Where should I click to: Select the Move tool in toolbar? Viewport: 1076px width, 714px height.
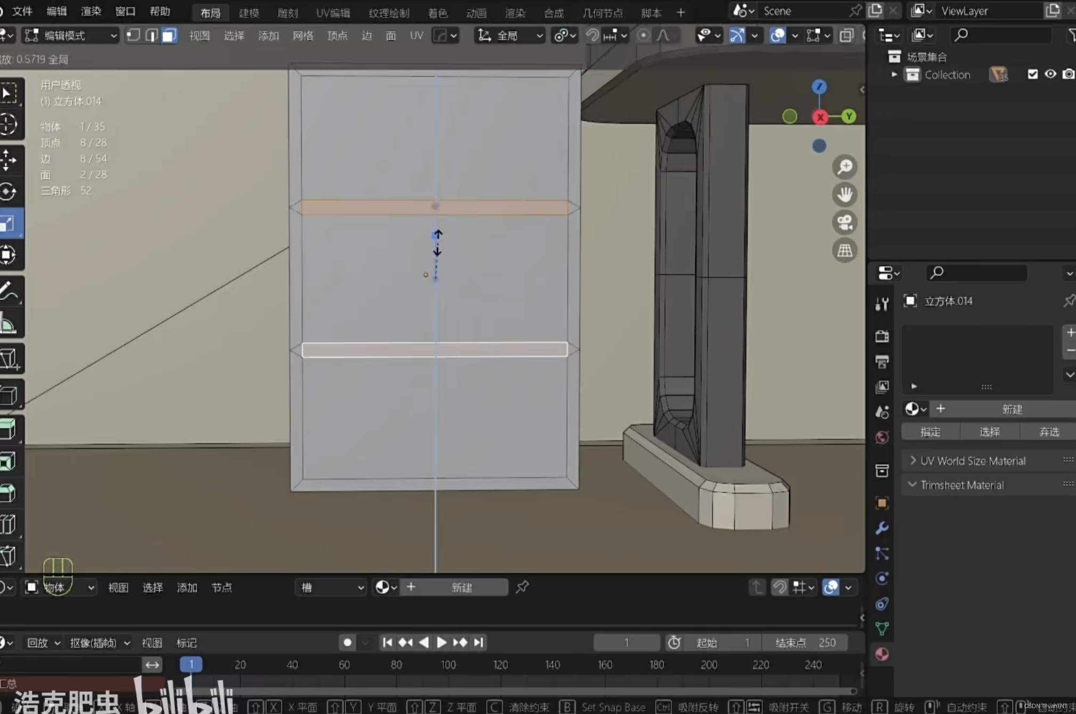pyautogui.click(x=9, y=160)
